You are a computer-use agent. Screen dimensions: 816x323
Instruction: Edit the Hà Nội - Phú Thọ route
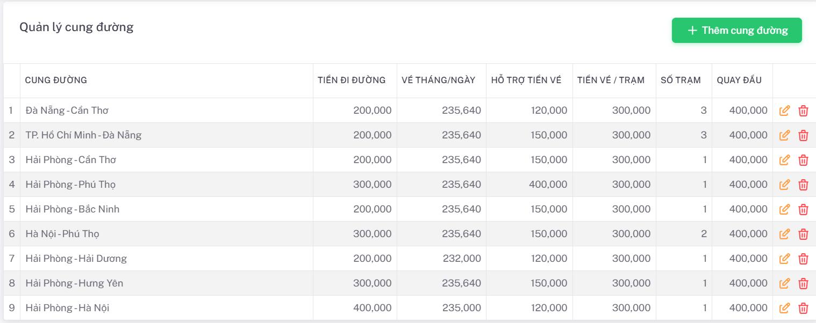[x=784, y=234]
